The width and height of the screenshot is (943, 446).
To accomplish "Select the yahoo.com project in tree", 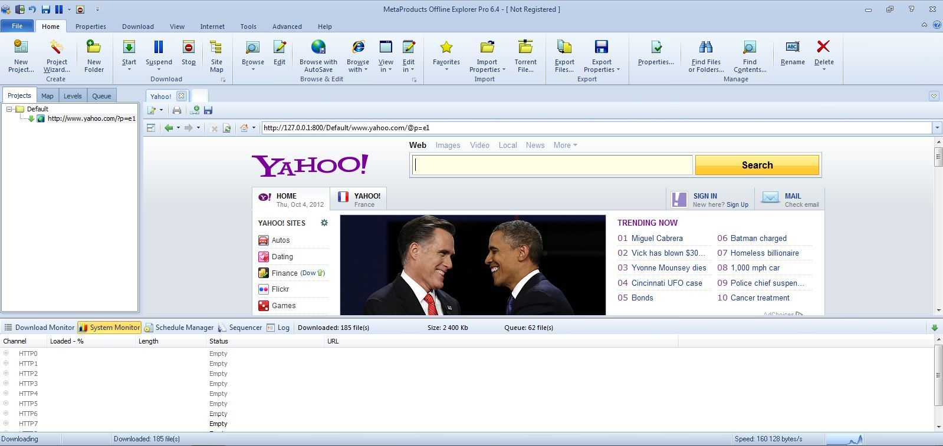I will pyautogui.click(x=91, y=118).
